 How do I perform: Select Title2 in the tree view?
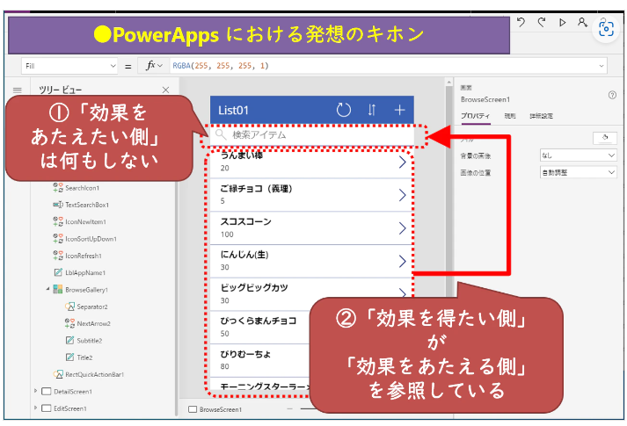pyautogui.click(x=84, y=357)
